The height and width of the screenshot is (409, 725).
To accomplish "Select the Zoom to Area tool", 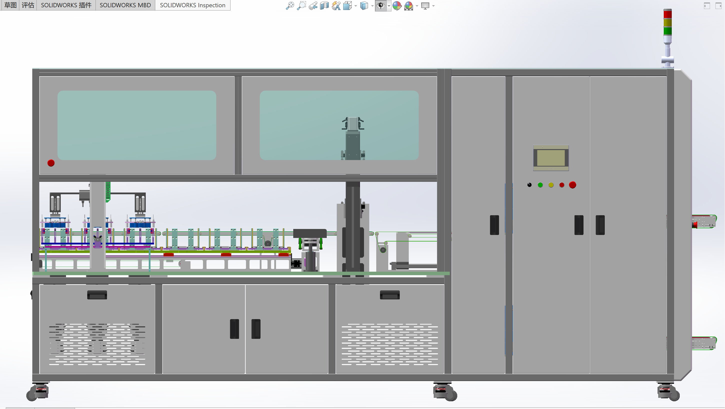I will (301, 6).
